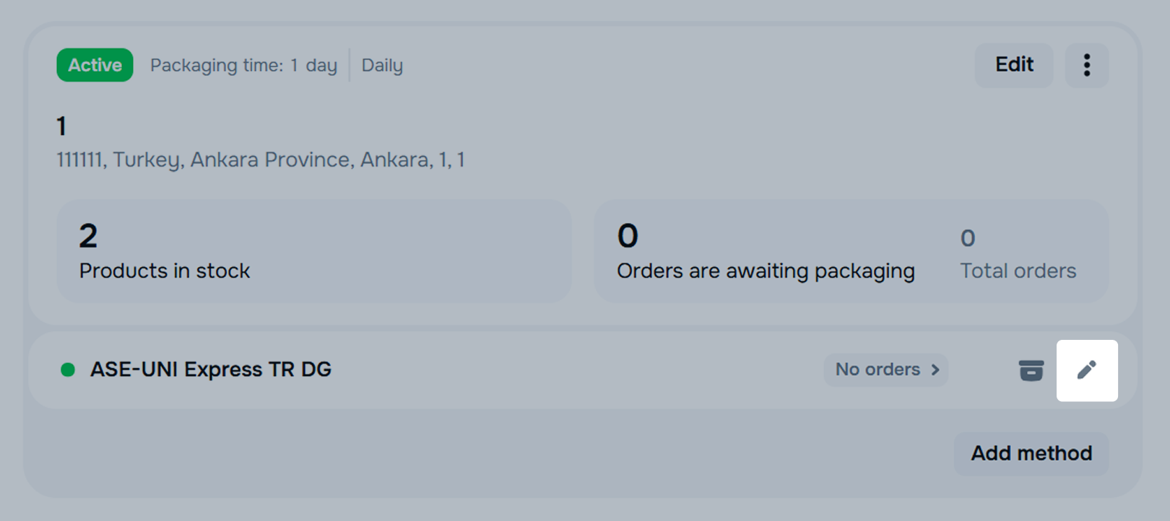Image resolution: width=1170 pixels, height=521 pixels.
Task: Click the Orders are awaiting packaging label
Action: [765, 271]
